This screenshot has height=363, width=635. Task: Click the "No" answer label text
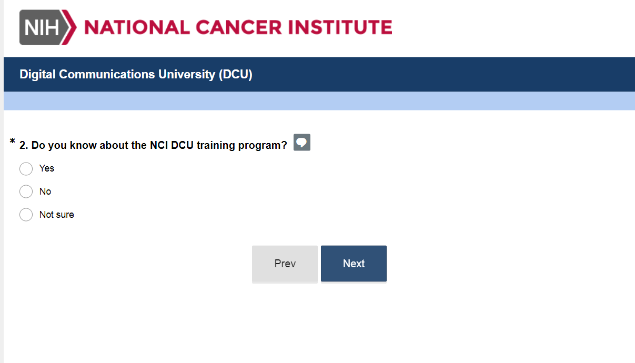45,191
